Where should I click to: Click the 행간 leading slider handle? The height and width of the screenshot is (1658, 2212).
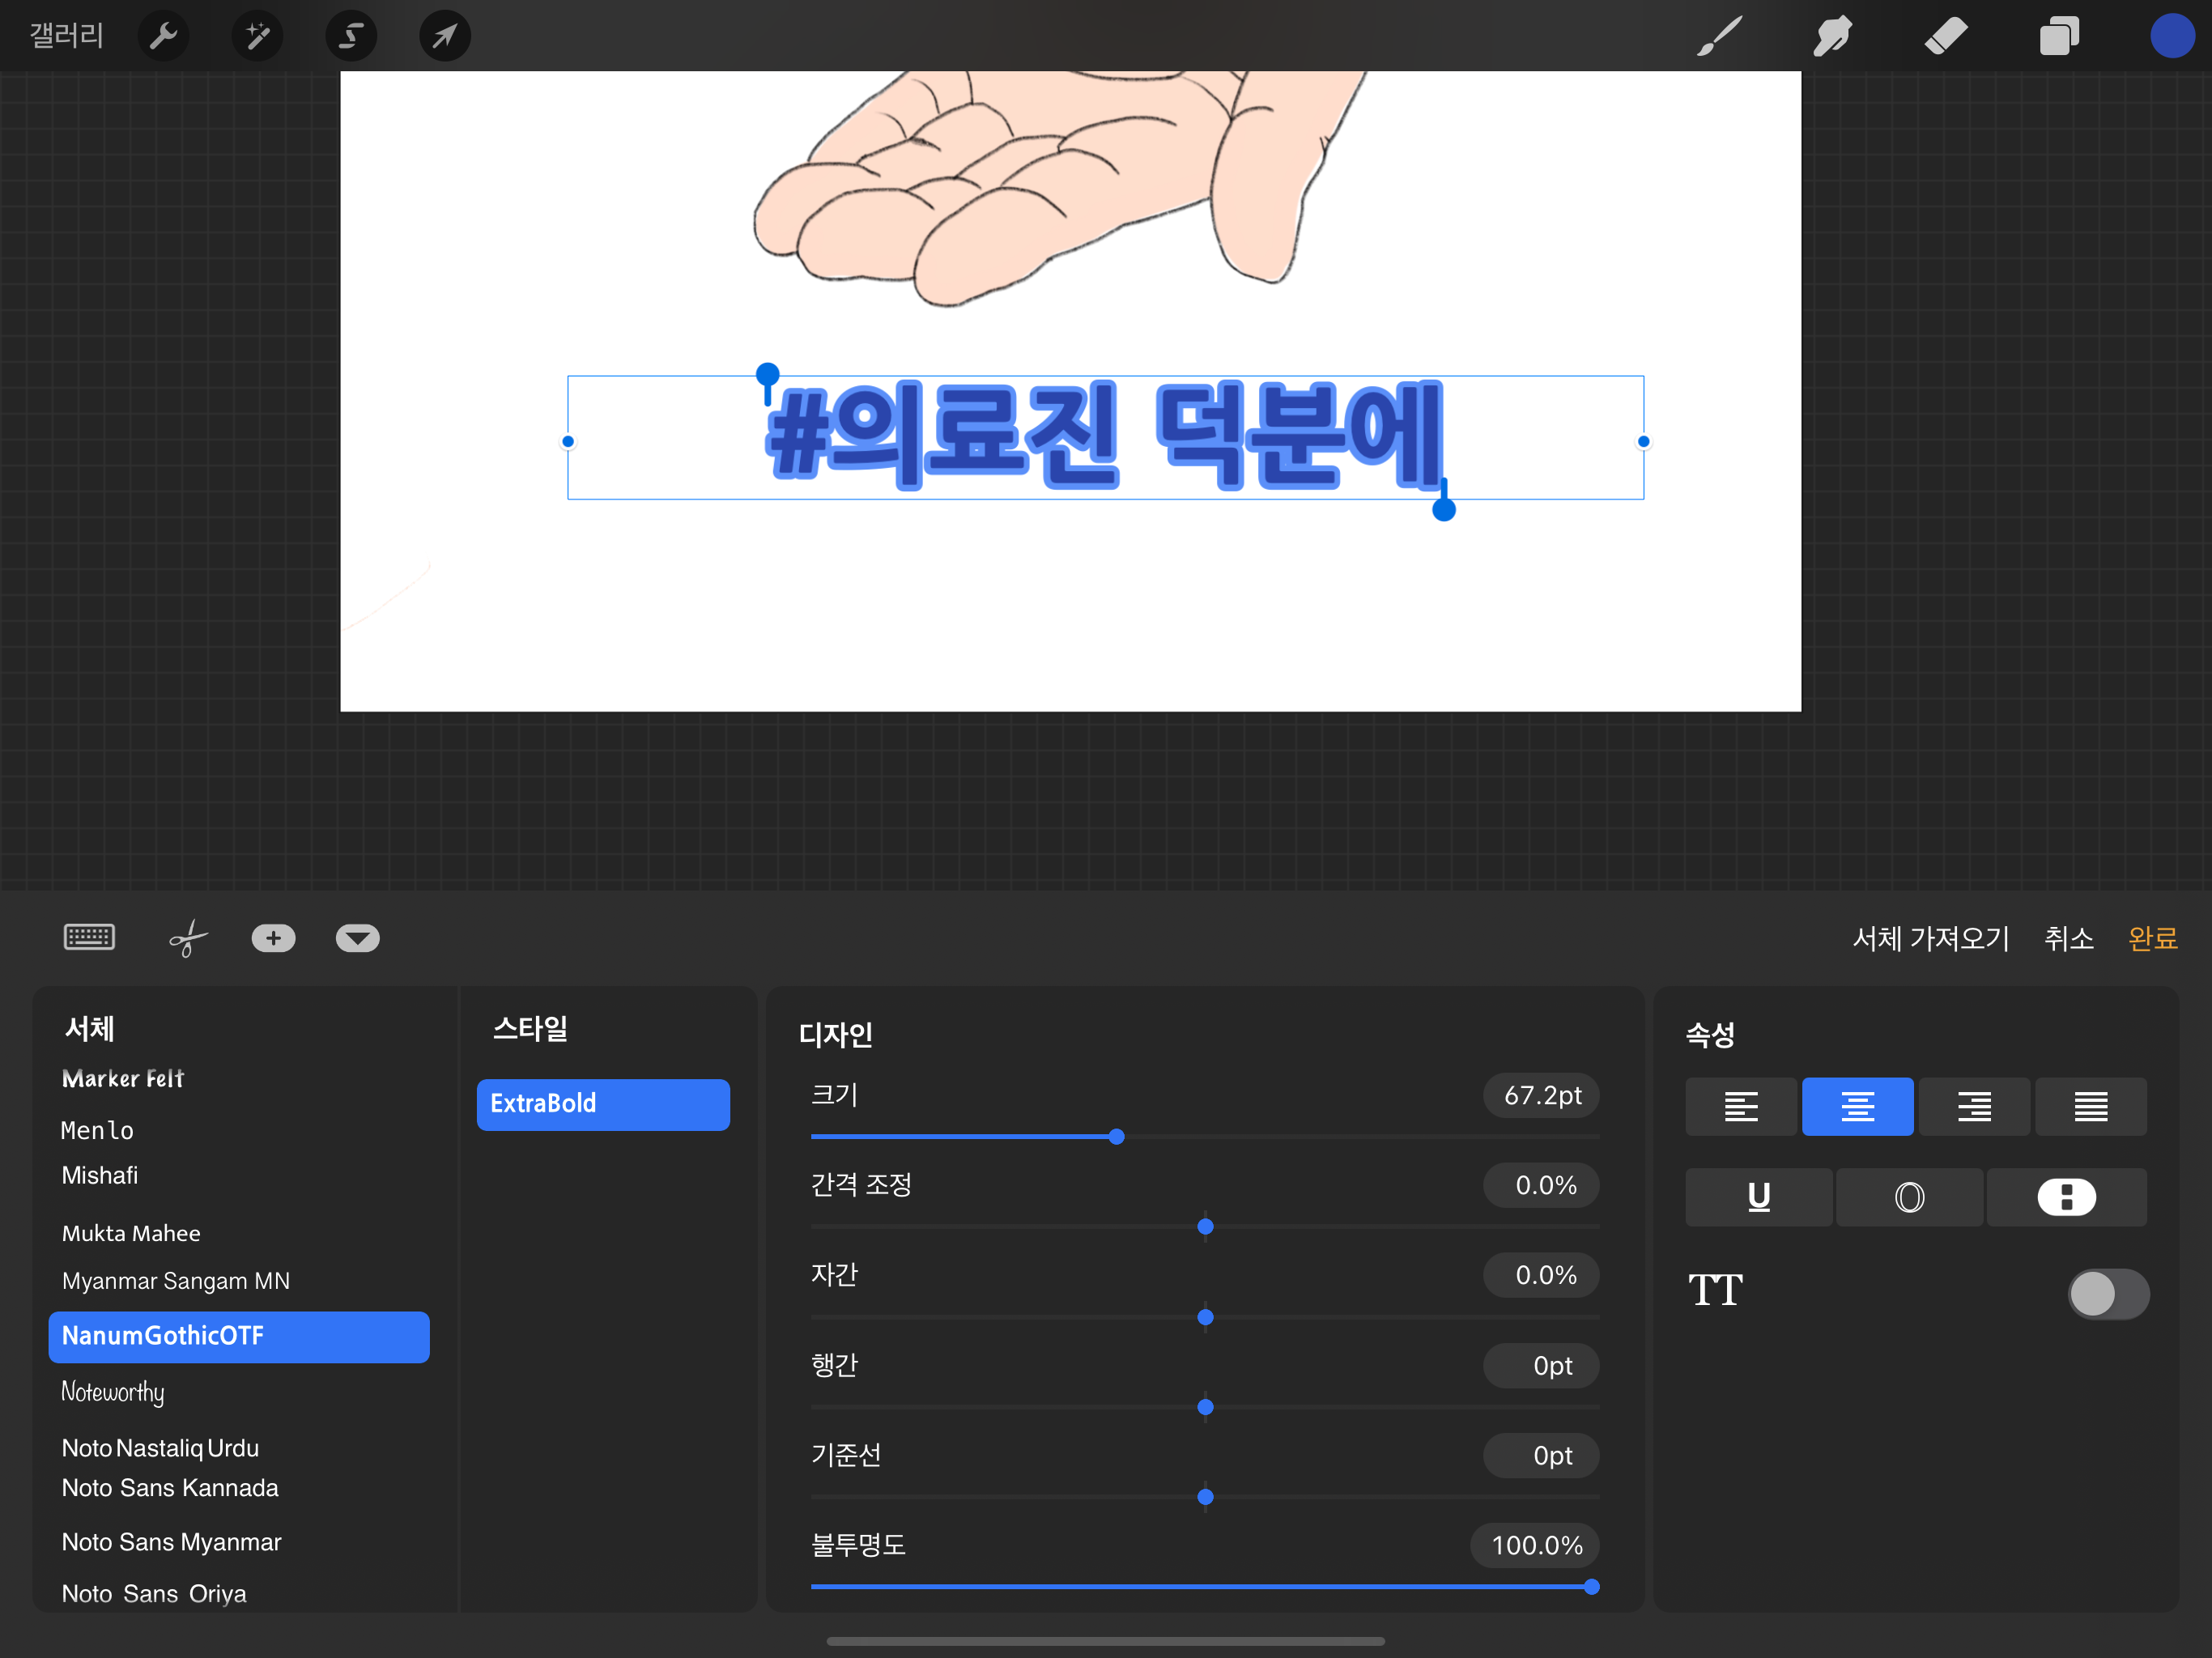tap(1206, 1407)
